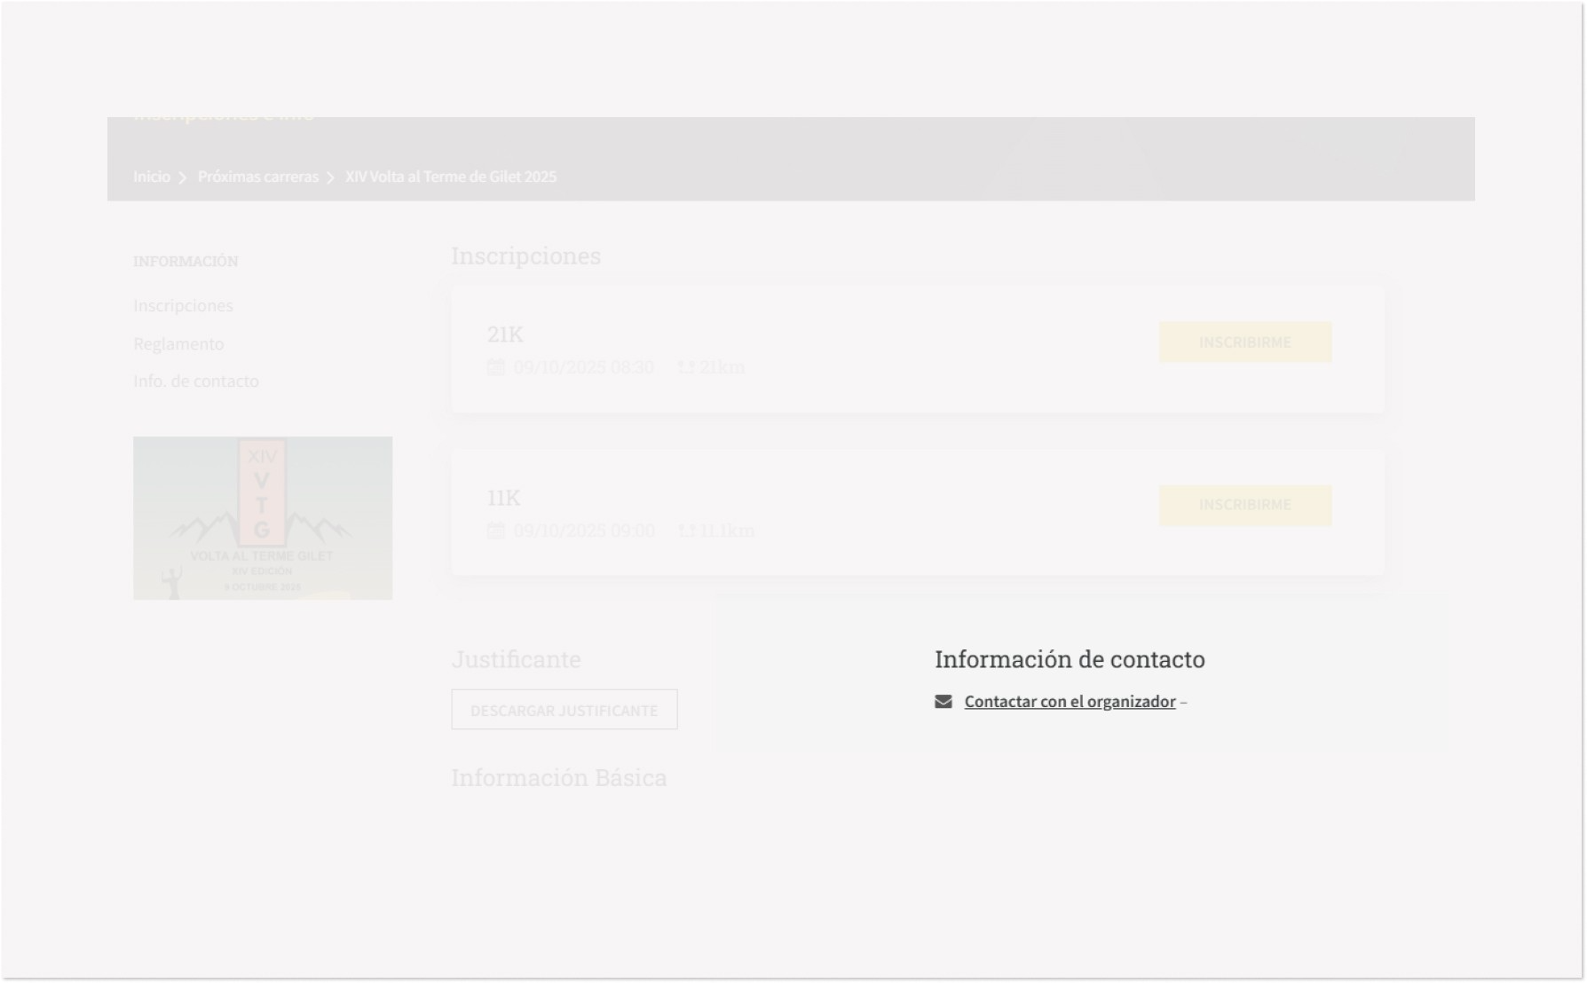The height and width of the screenshot is (983, 1587).
Task: Click INSCRIBIRME for the 11K race
Action: pos(1245,505)
